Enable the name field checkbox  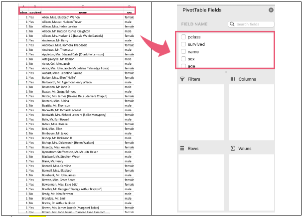click(184, 51)
